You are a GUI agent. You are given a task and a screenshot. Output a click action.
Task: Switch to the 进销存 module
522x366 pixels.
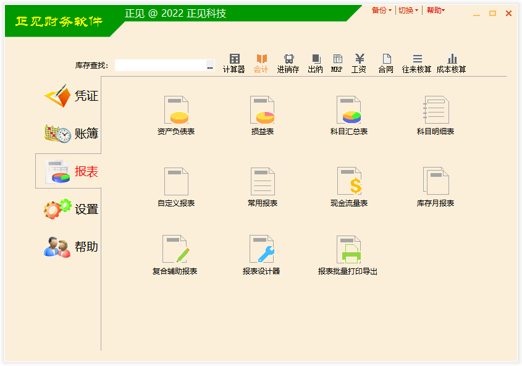[x=288, y=64]
